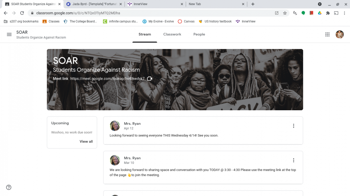This screenshot has width=350, height=196.
Task: Open the Classroom main menu hamburger icon
Action: pyautogui.click(x=9, y=35)
